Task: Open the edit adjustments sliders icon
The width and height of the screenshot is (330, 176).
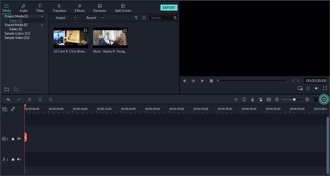Action: pyautogui.click(x=51, y=99)
